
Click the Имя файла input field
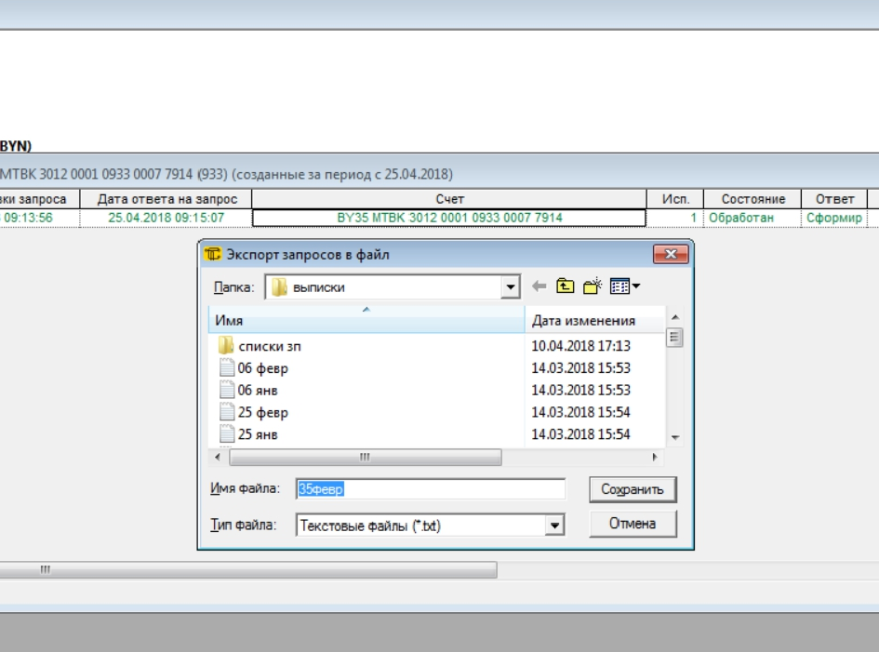(430, 489)
